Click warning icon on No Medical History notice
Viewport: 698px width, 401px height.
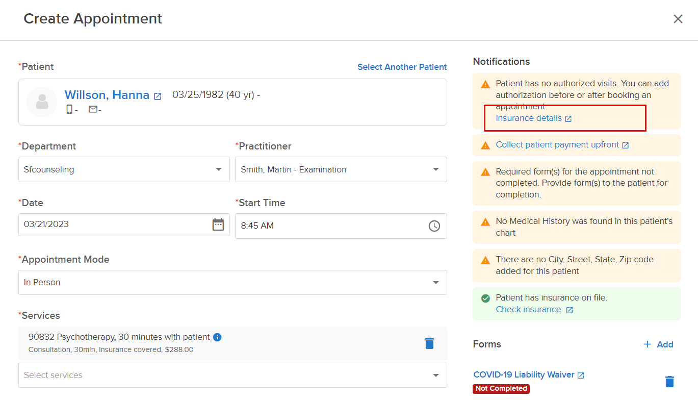(x=485, y=221)
